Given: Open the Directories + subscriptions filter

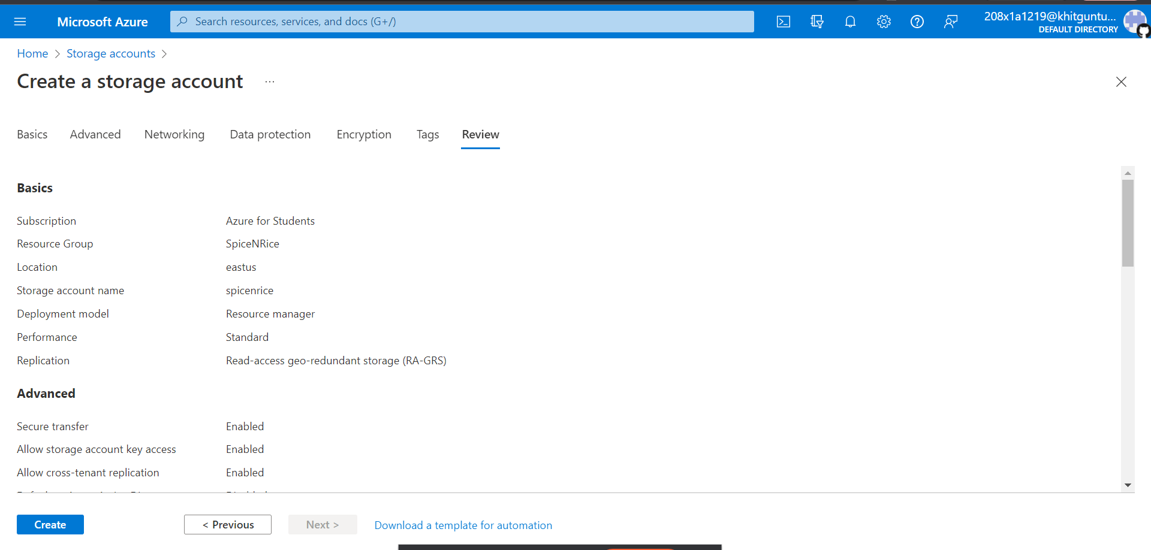Looking at the screenshot, I should [x=816, y=22].
